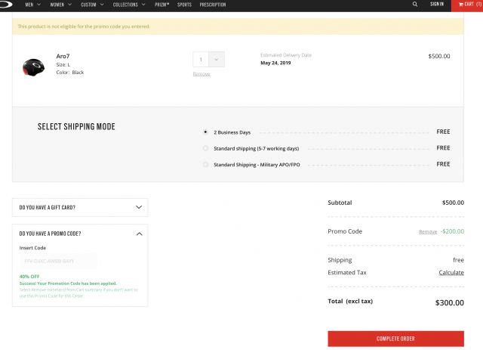Open the Sports menu item
This screenshot has width=483, height=350.
click(x=184, y=5)
